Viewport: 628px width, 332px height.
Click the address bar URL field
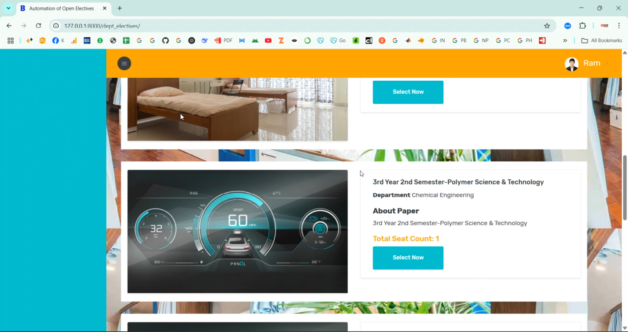293,26
